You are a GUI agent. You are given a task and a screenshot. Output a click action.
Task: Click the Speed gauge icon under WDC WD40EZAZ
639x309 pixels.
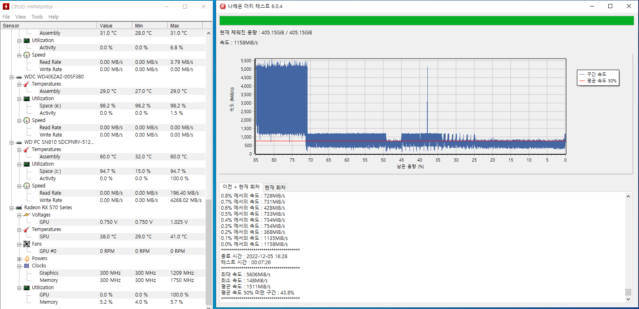tap(27, 120)
